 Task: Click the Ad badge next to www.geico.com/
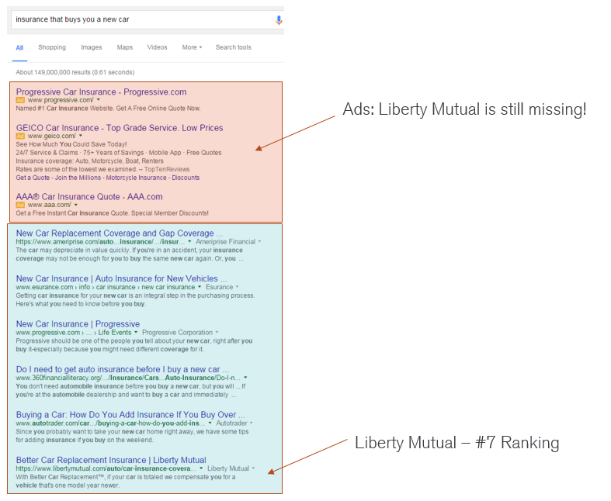click(x=20, y=136)
